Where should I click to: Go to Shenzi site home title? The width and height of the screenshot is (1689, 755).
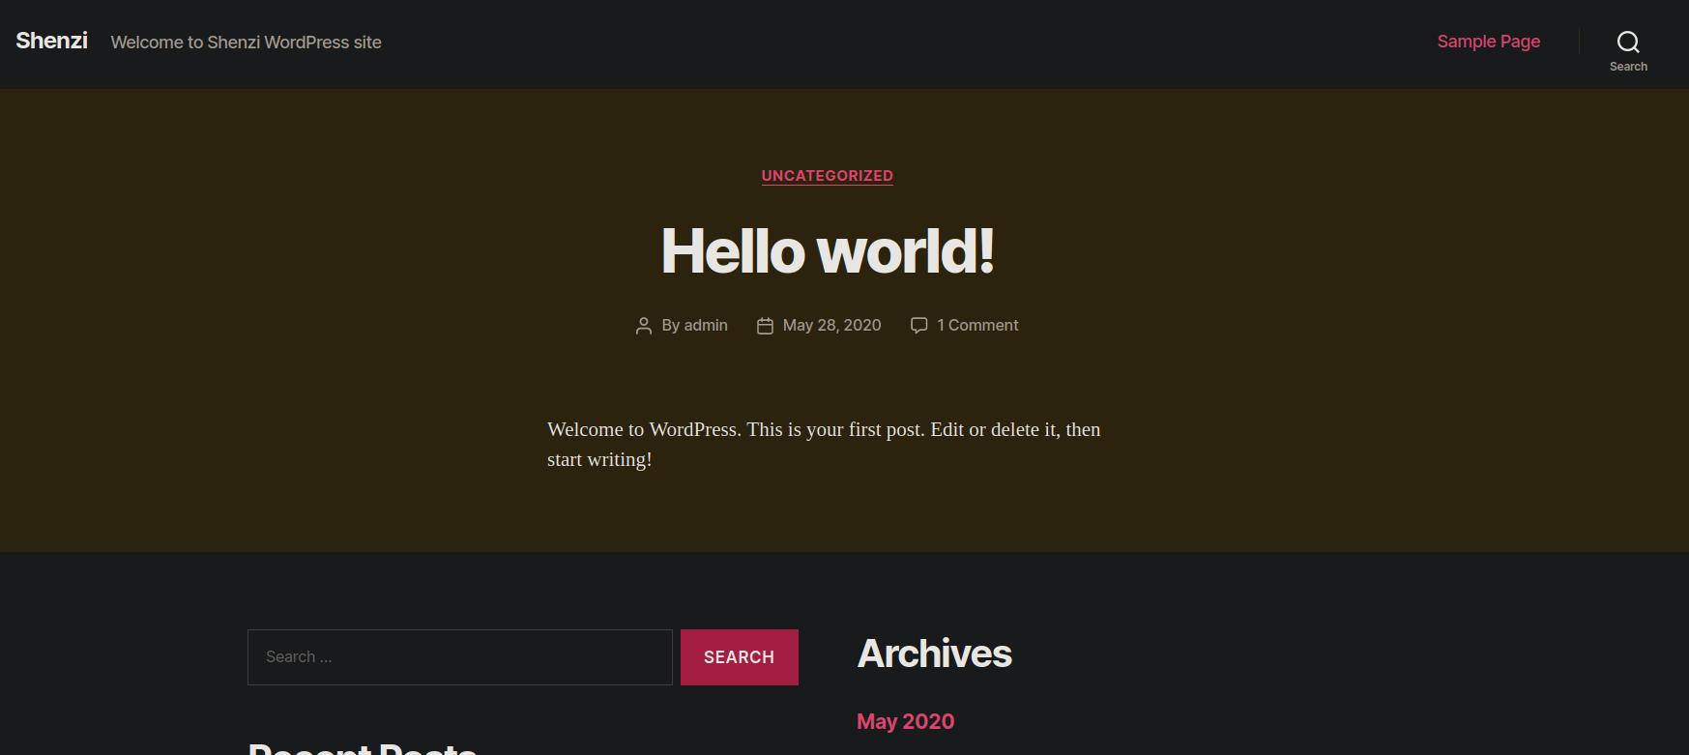tap(51, 41)
